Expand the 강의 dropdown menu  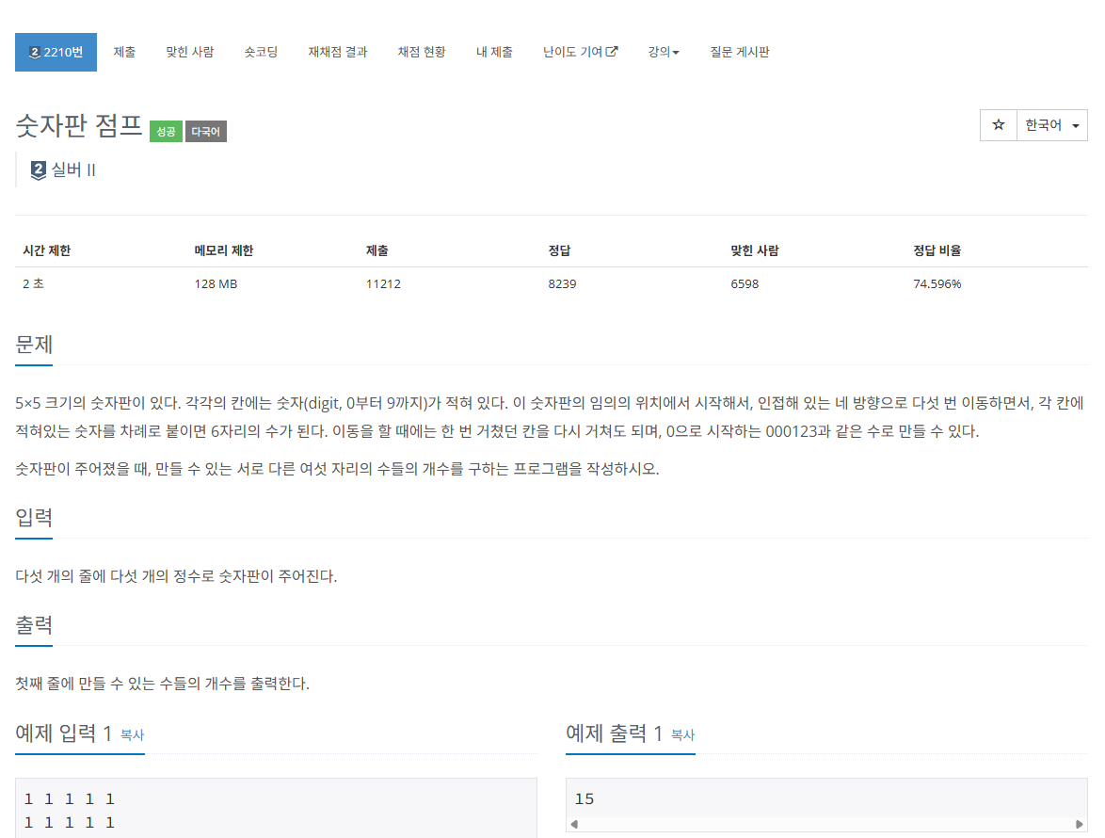click(x=664, y=52)
